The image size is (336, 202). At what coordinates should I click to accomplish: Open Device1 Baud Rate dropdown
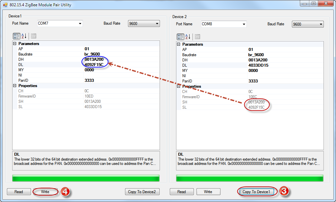click(x=144, y=24)
